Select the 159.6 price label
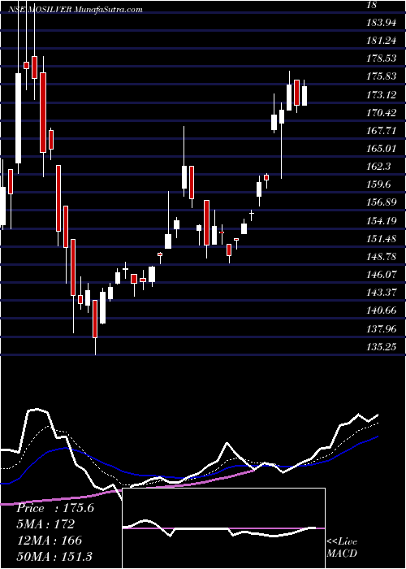The height and width of the screenshot is (569, 406). (x=379, y=185)
